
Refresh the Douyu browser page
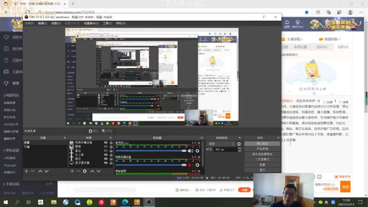(28, 12)
